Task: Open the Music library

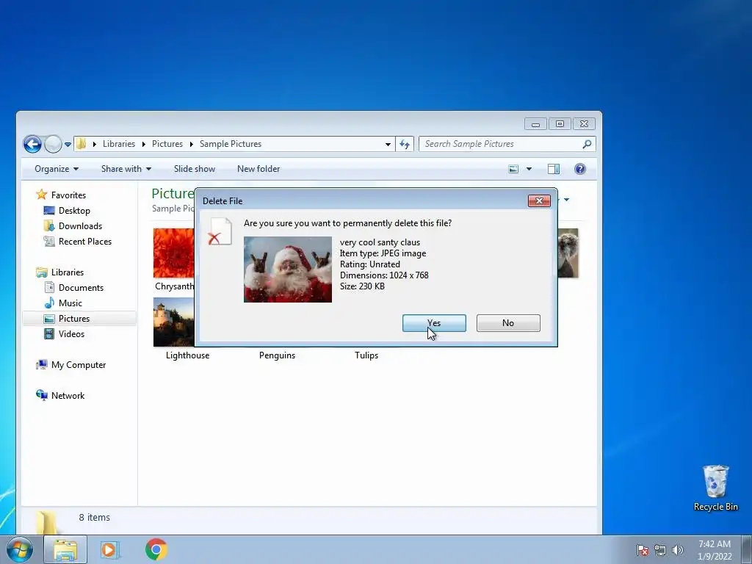Action: (x=70, y=303)
